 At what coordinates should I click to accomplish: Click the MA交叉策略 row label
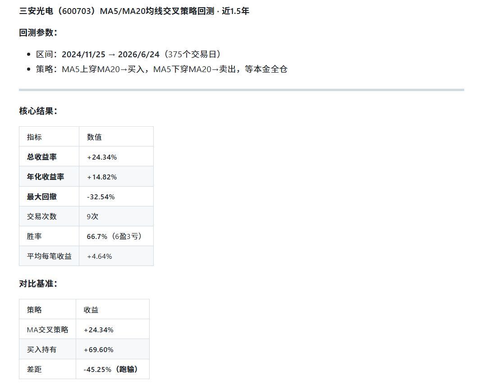tap(47, 330)
